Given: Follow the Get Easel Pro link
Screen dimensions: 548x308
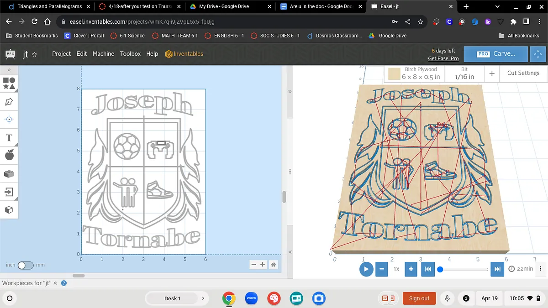Looking at the screenshot, I should 443,58.
